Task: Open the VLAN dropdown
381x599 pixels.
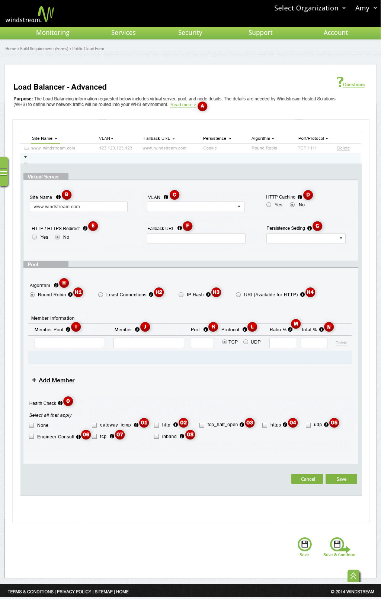Action: 196,206
